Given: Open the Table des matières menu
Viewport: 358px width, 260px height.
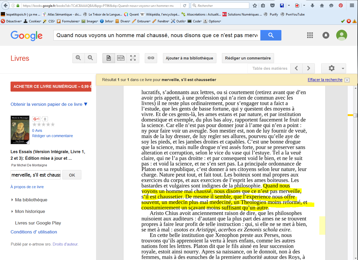Looking at the screenshot, I should coord(270,68).
